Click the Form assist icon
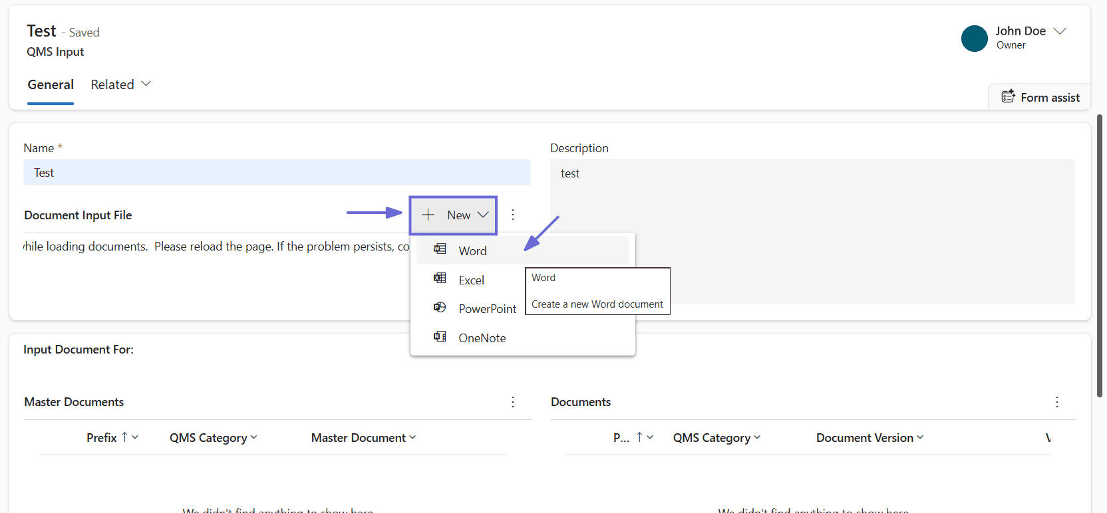This screenshot has width=1107, height=513. [1009, 96]
